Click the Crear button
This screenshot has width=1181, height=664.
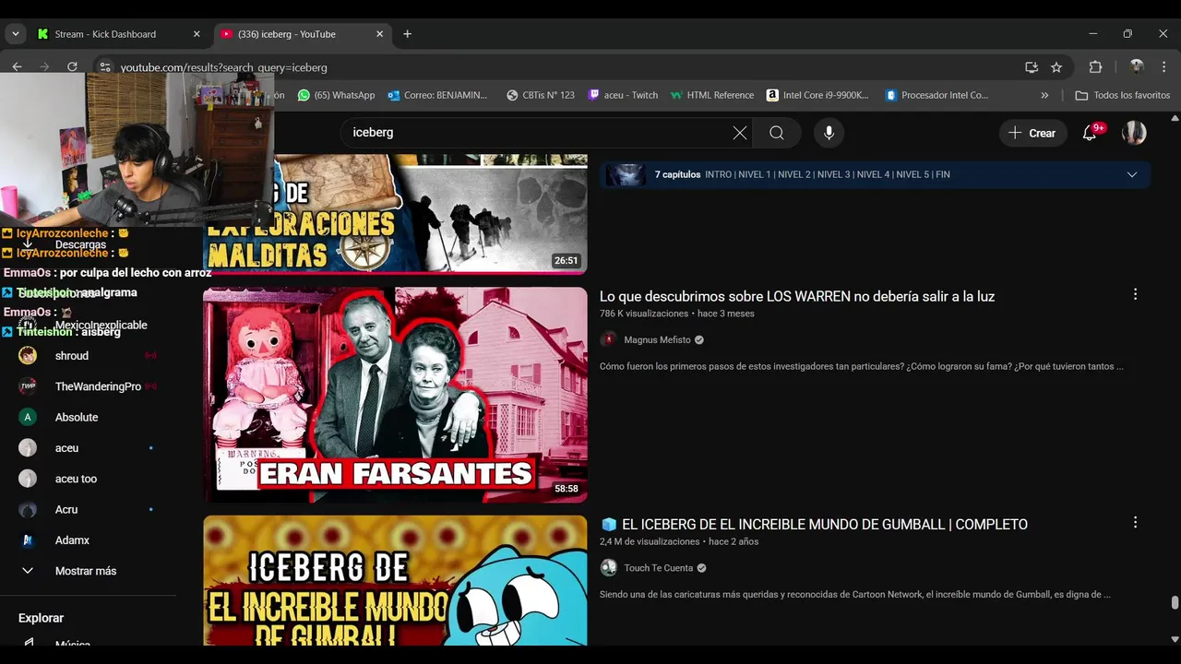pyautogui.click(x=1032, y=133)
